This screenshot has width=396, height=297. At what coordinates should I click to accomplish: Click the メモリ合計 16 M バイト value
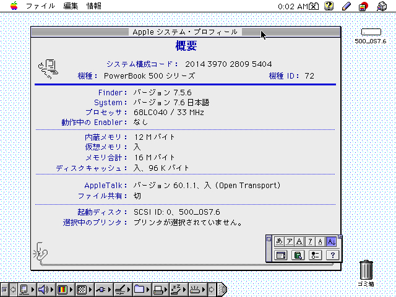tap(154, 158)
